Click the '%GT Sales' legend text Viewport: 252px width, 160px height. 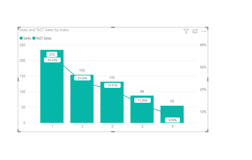point(44,38)
